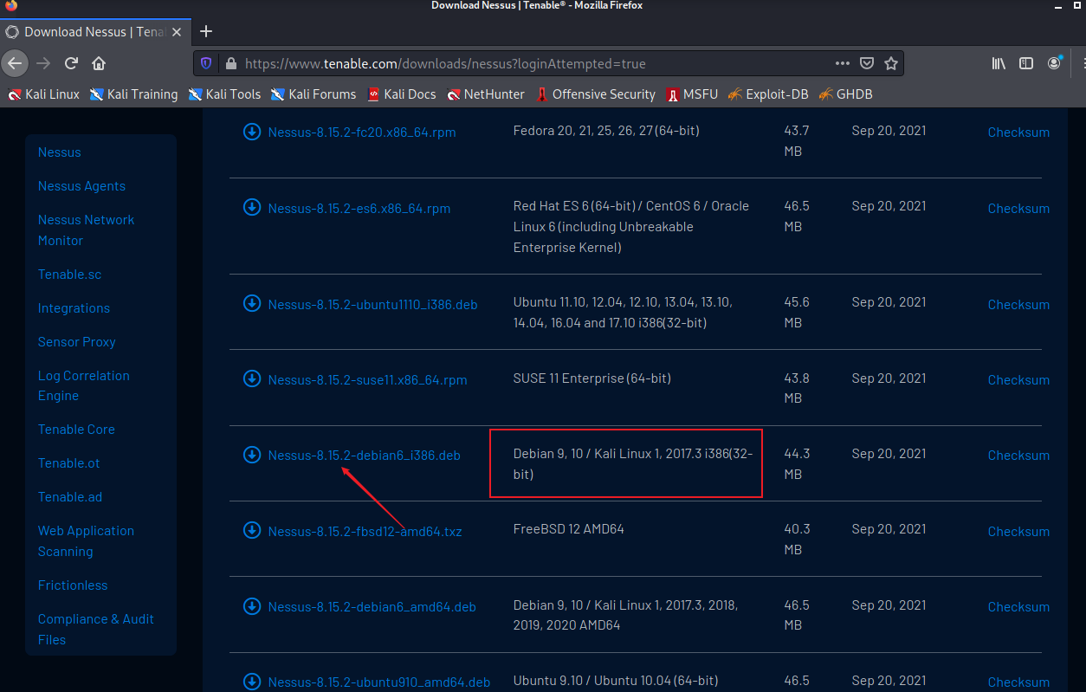Open Web Application Scanning sidebar link
The image size is (1086, 692).
tap(86, 541)
